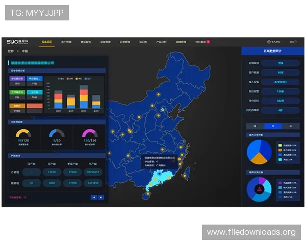Click the blue 9/20 gauge
This screenshot has height=245, width=306.
57,133
